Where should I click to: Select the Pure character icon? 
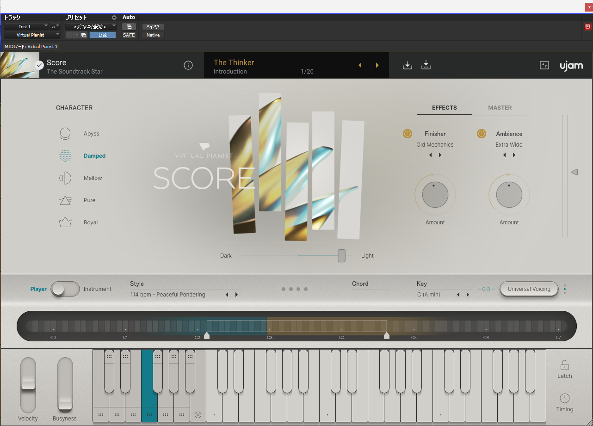coord(65,200)
